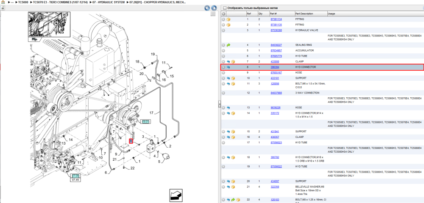Click the blue arrow on BOLT 120056 row

pyautogui.click(x=228, y=84)
